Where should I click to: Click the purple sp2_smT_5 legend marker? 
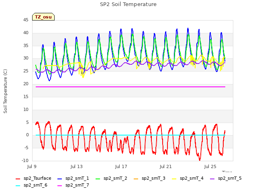[x=212, y=179]
